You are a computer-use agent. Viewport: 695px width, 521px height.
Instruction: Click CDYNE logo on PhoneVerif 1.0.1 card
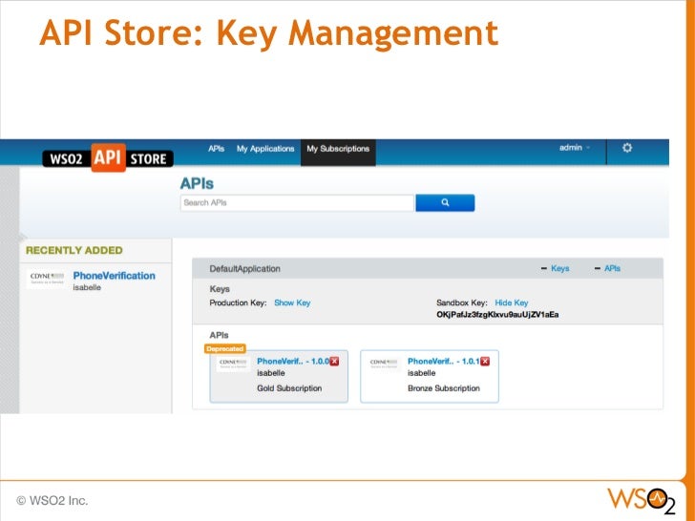pos(384,365)
